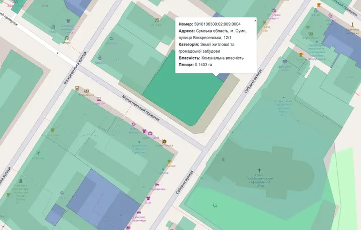Click the Воскресенська вулиця street label near intersection
The image size is (361, 230).
(75, 68)
